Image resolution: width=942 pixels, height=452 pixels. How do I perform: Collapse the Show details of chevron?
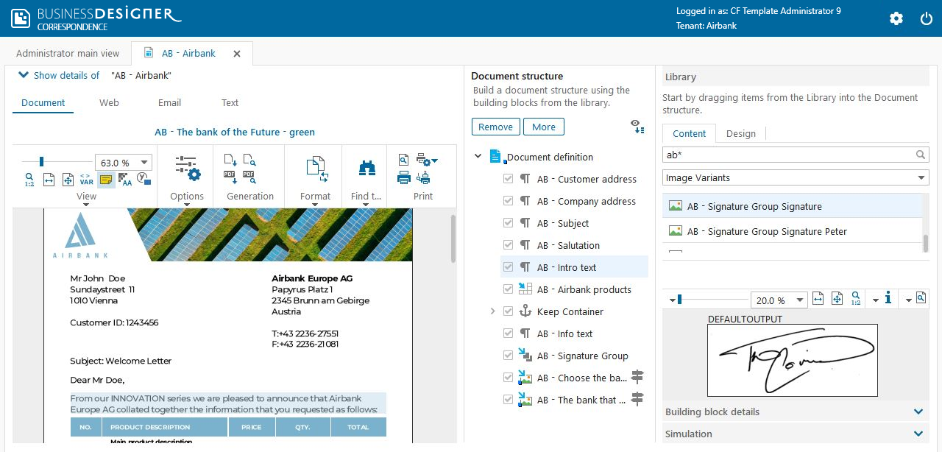coord(24,75)
